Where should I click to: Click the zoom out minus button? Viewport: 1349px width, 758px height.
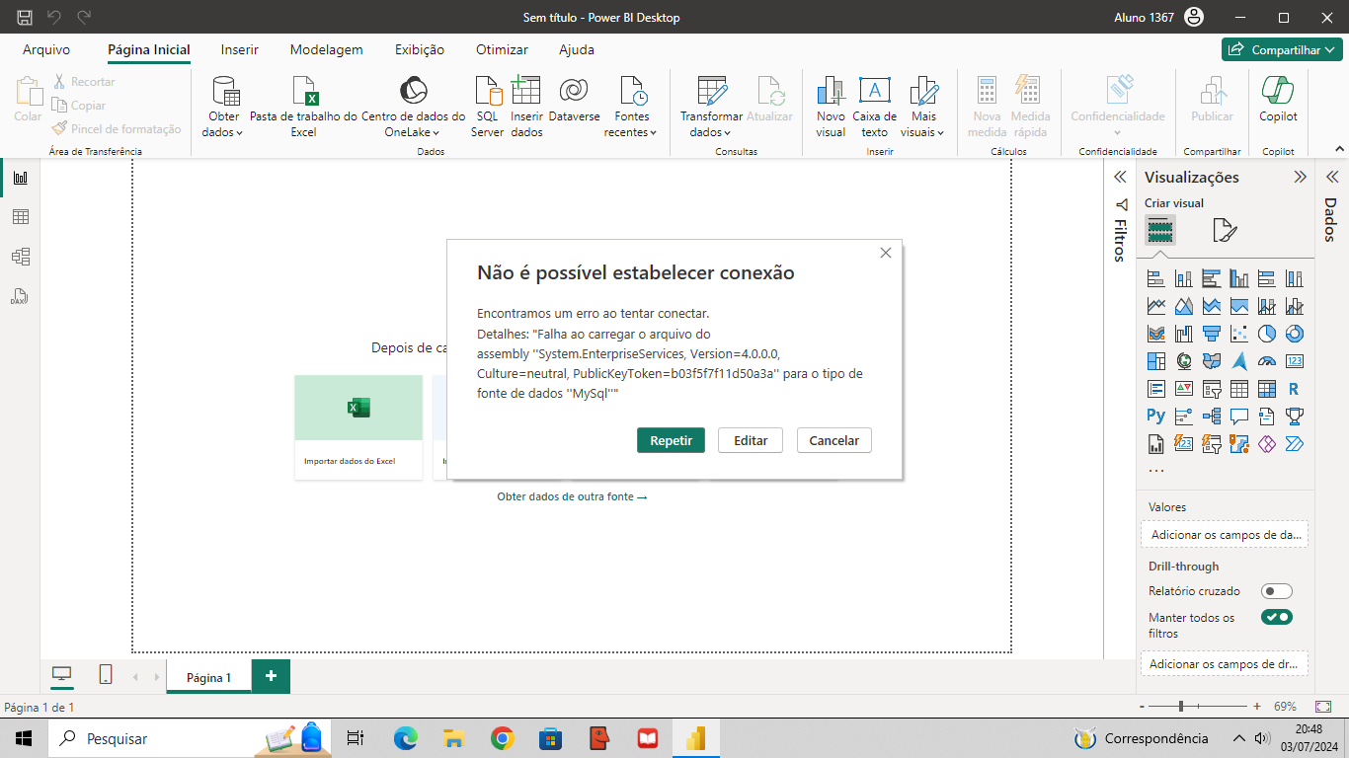pos(1142,707)
